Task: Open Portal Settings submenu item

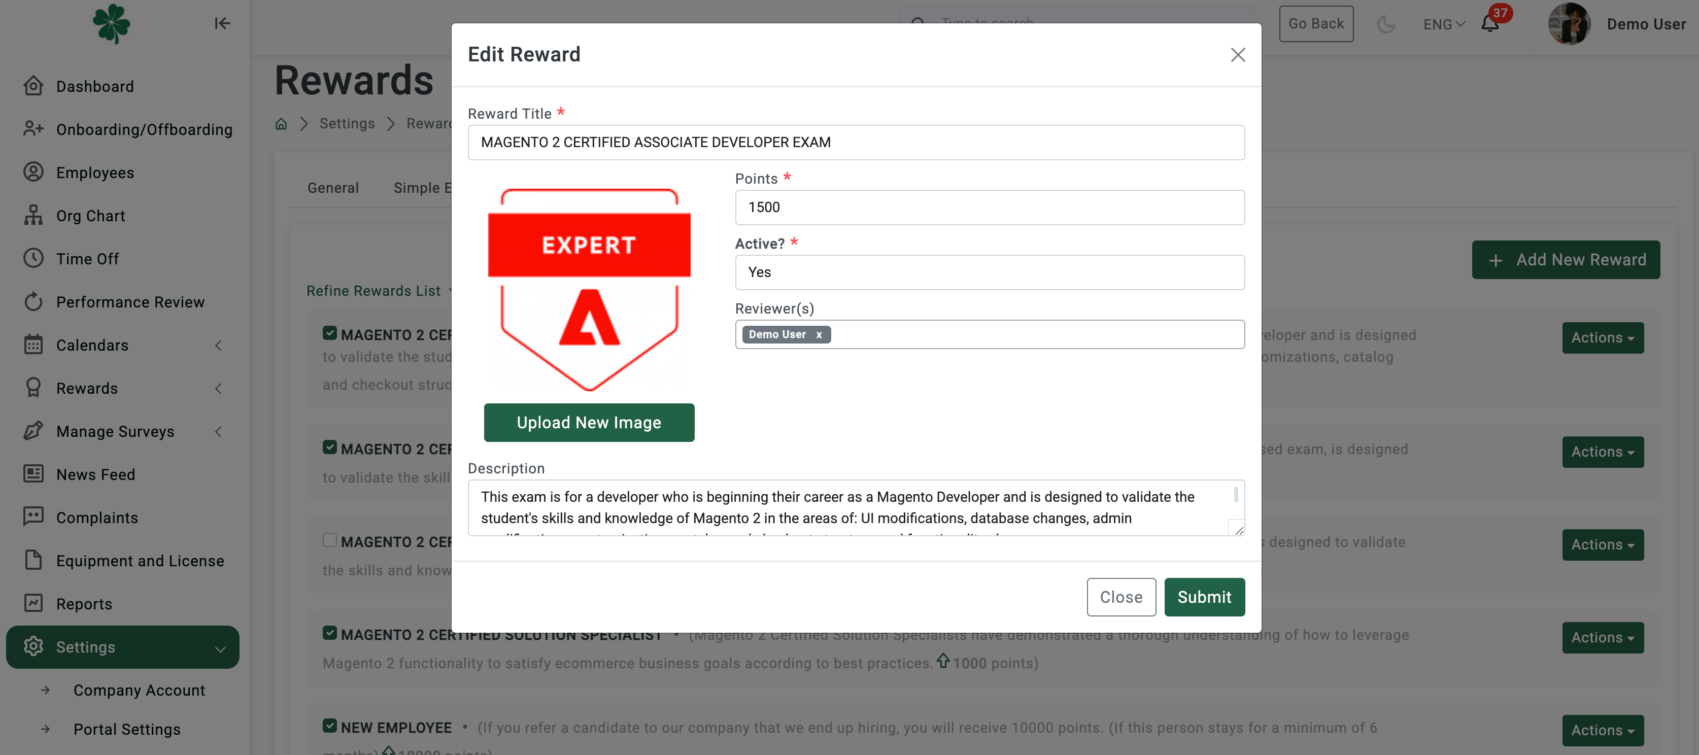Action: point(127,729)
